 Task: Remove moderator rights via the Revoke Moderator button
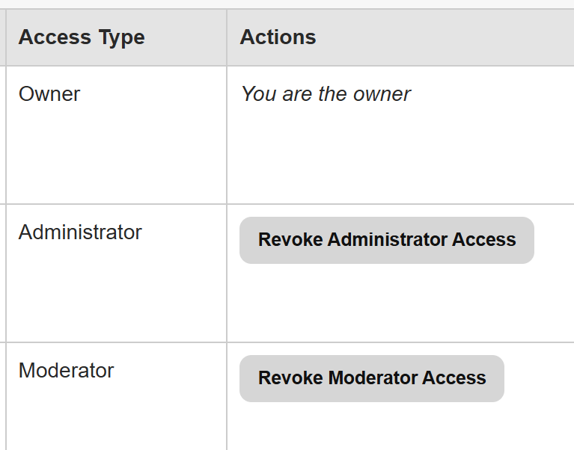pyautogui.click(x=371, y=378)
